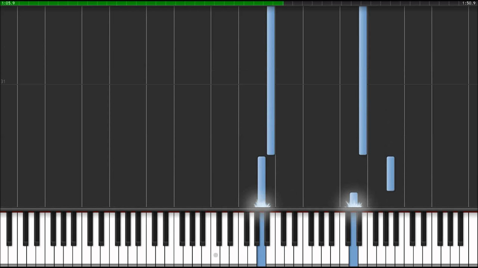Click the green played portion of progress bar

tap(142, 3)
